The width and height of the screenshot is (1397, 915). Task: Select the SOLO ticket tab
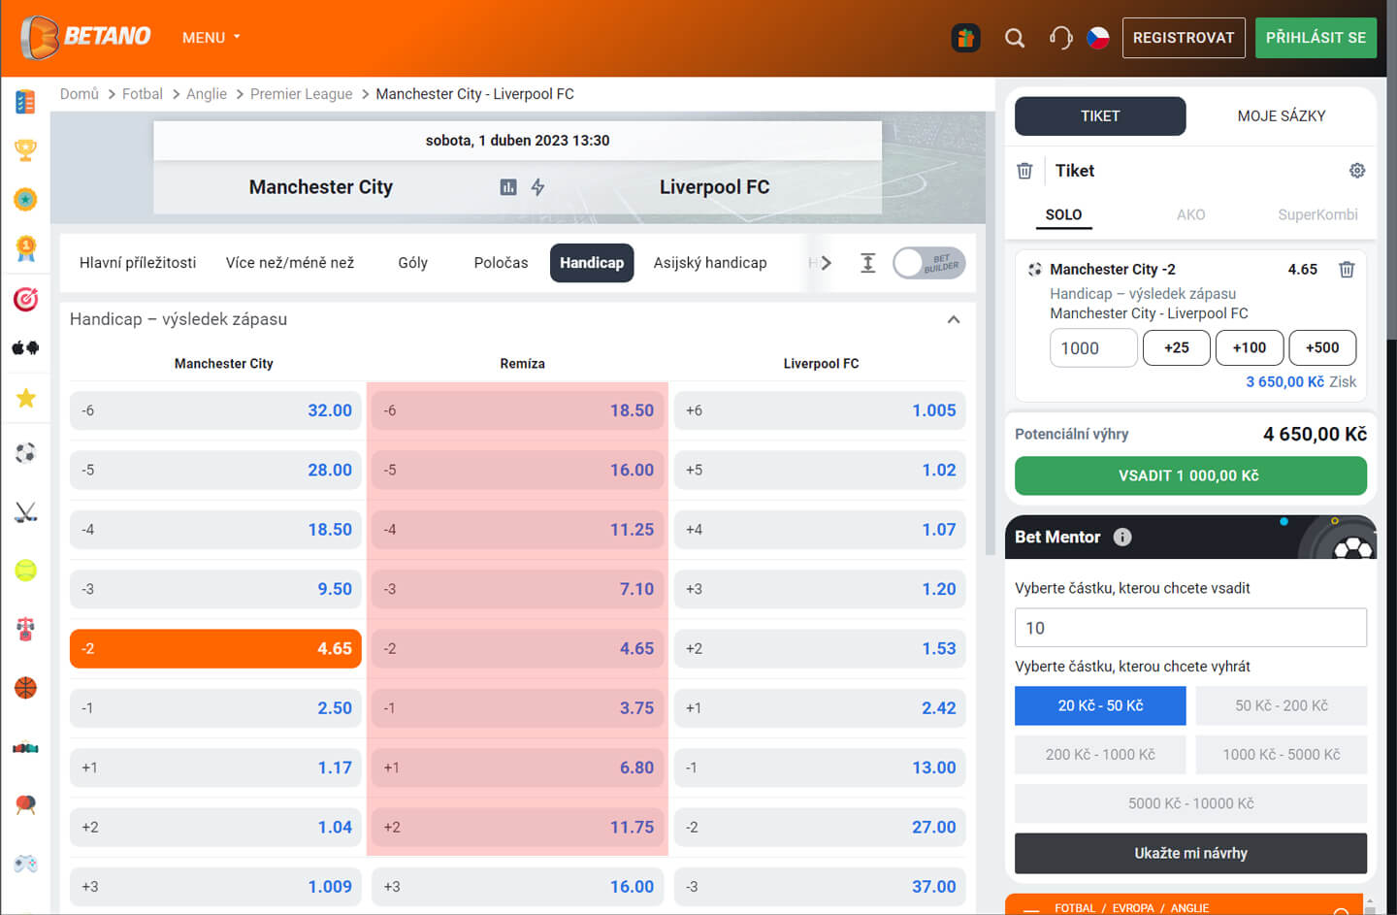1063,215
